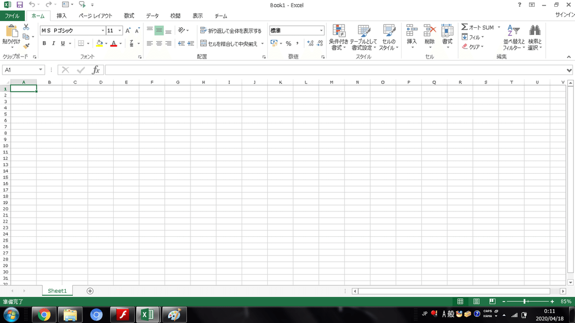This screenshot has width=575, height=323.
Task: Click the Insert cells (挿入) icon
Action: click(412, 31)
